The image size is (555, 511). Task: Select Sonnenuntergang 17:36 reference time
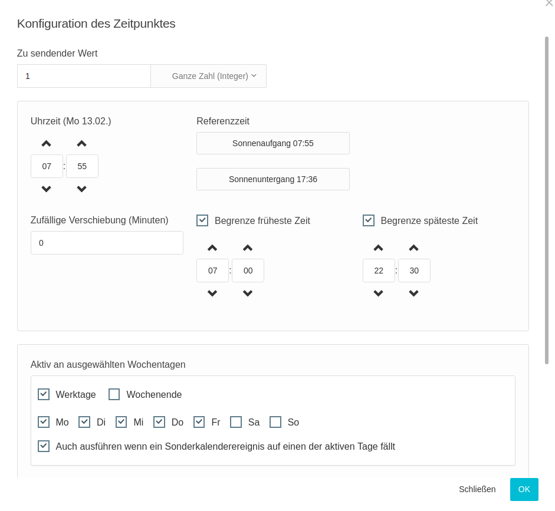coord(272,179)
